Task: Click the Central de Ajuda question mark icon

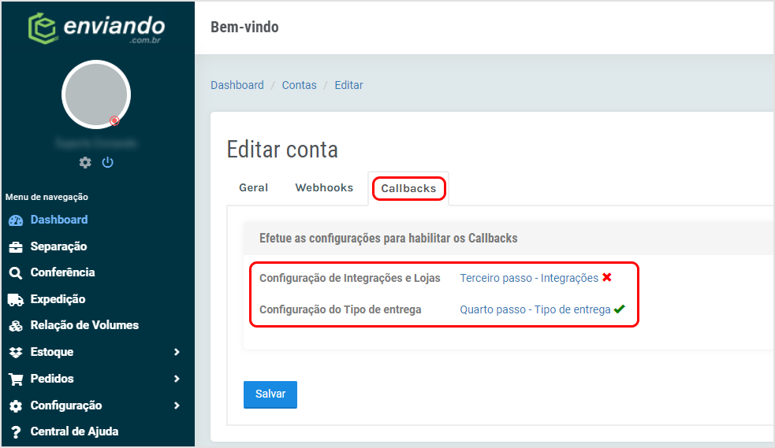Action: [x=16, y=432]
